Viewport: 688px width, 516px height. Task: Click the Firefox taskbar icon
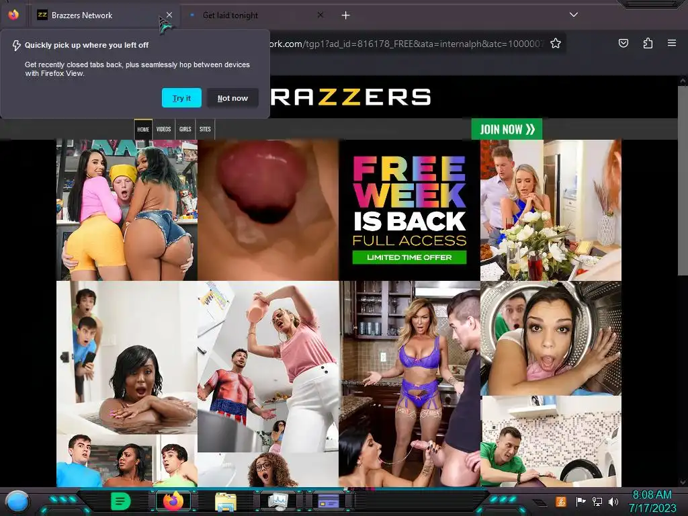coord(173,501)
